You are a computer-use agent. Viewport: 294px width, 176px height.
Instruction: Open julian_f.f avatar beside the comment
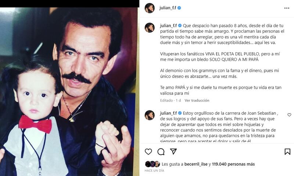tap(150, 115)
